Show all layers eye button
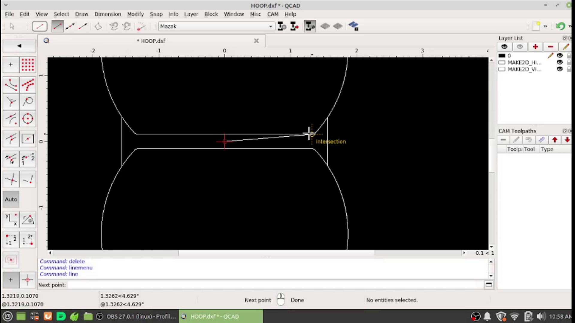The width and height of the screenshot is (575, 323). click(x=504, y=47)
